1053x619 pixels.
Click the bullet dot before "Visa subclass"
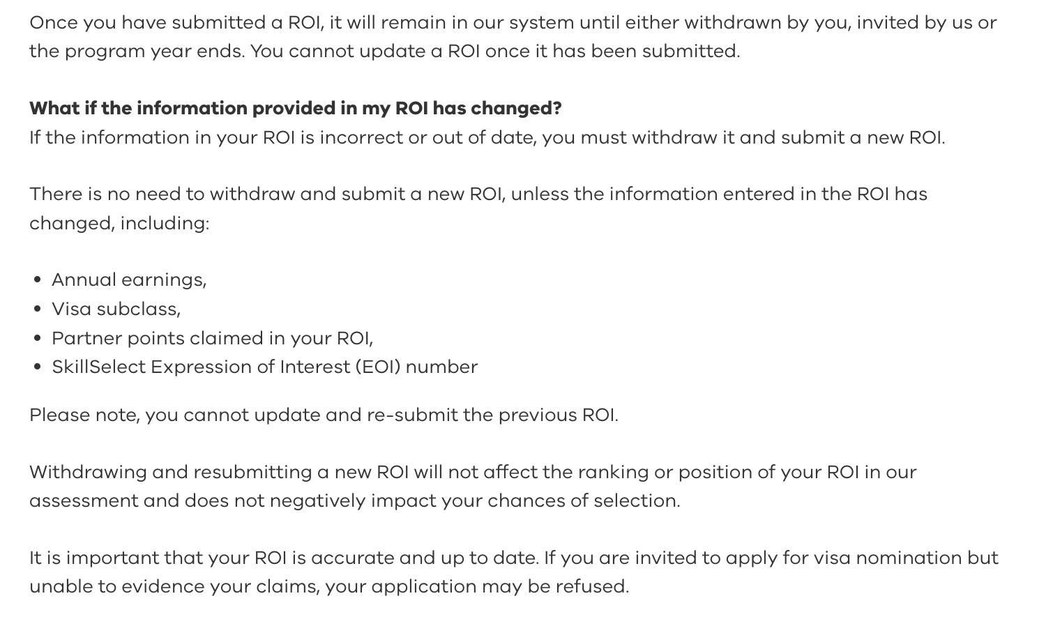click(x=38, y=309)
